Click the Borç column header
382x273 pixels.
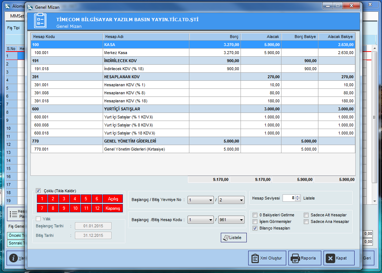(215, 37)
